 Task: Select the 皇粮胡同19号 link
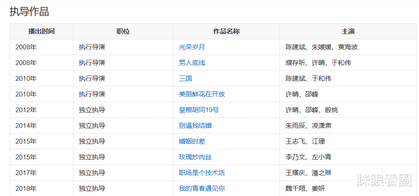pyautogui.click(x=199, y=110)
